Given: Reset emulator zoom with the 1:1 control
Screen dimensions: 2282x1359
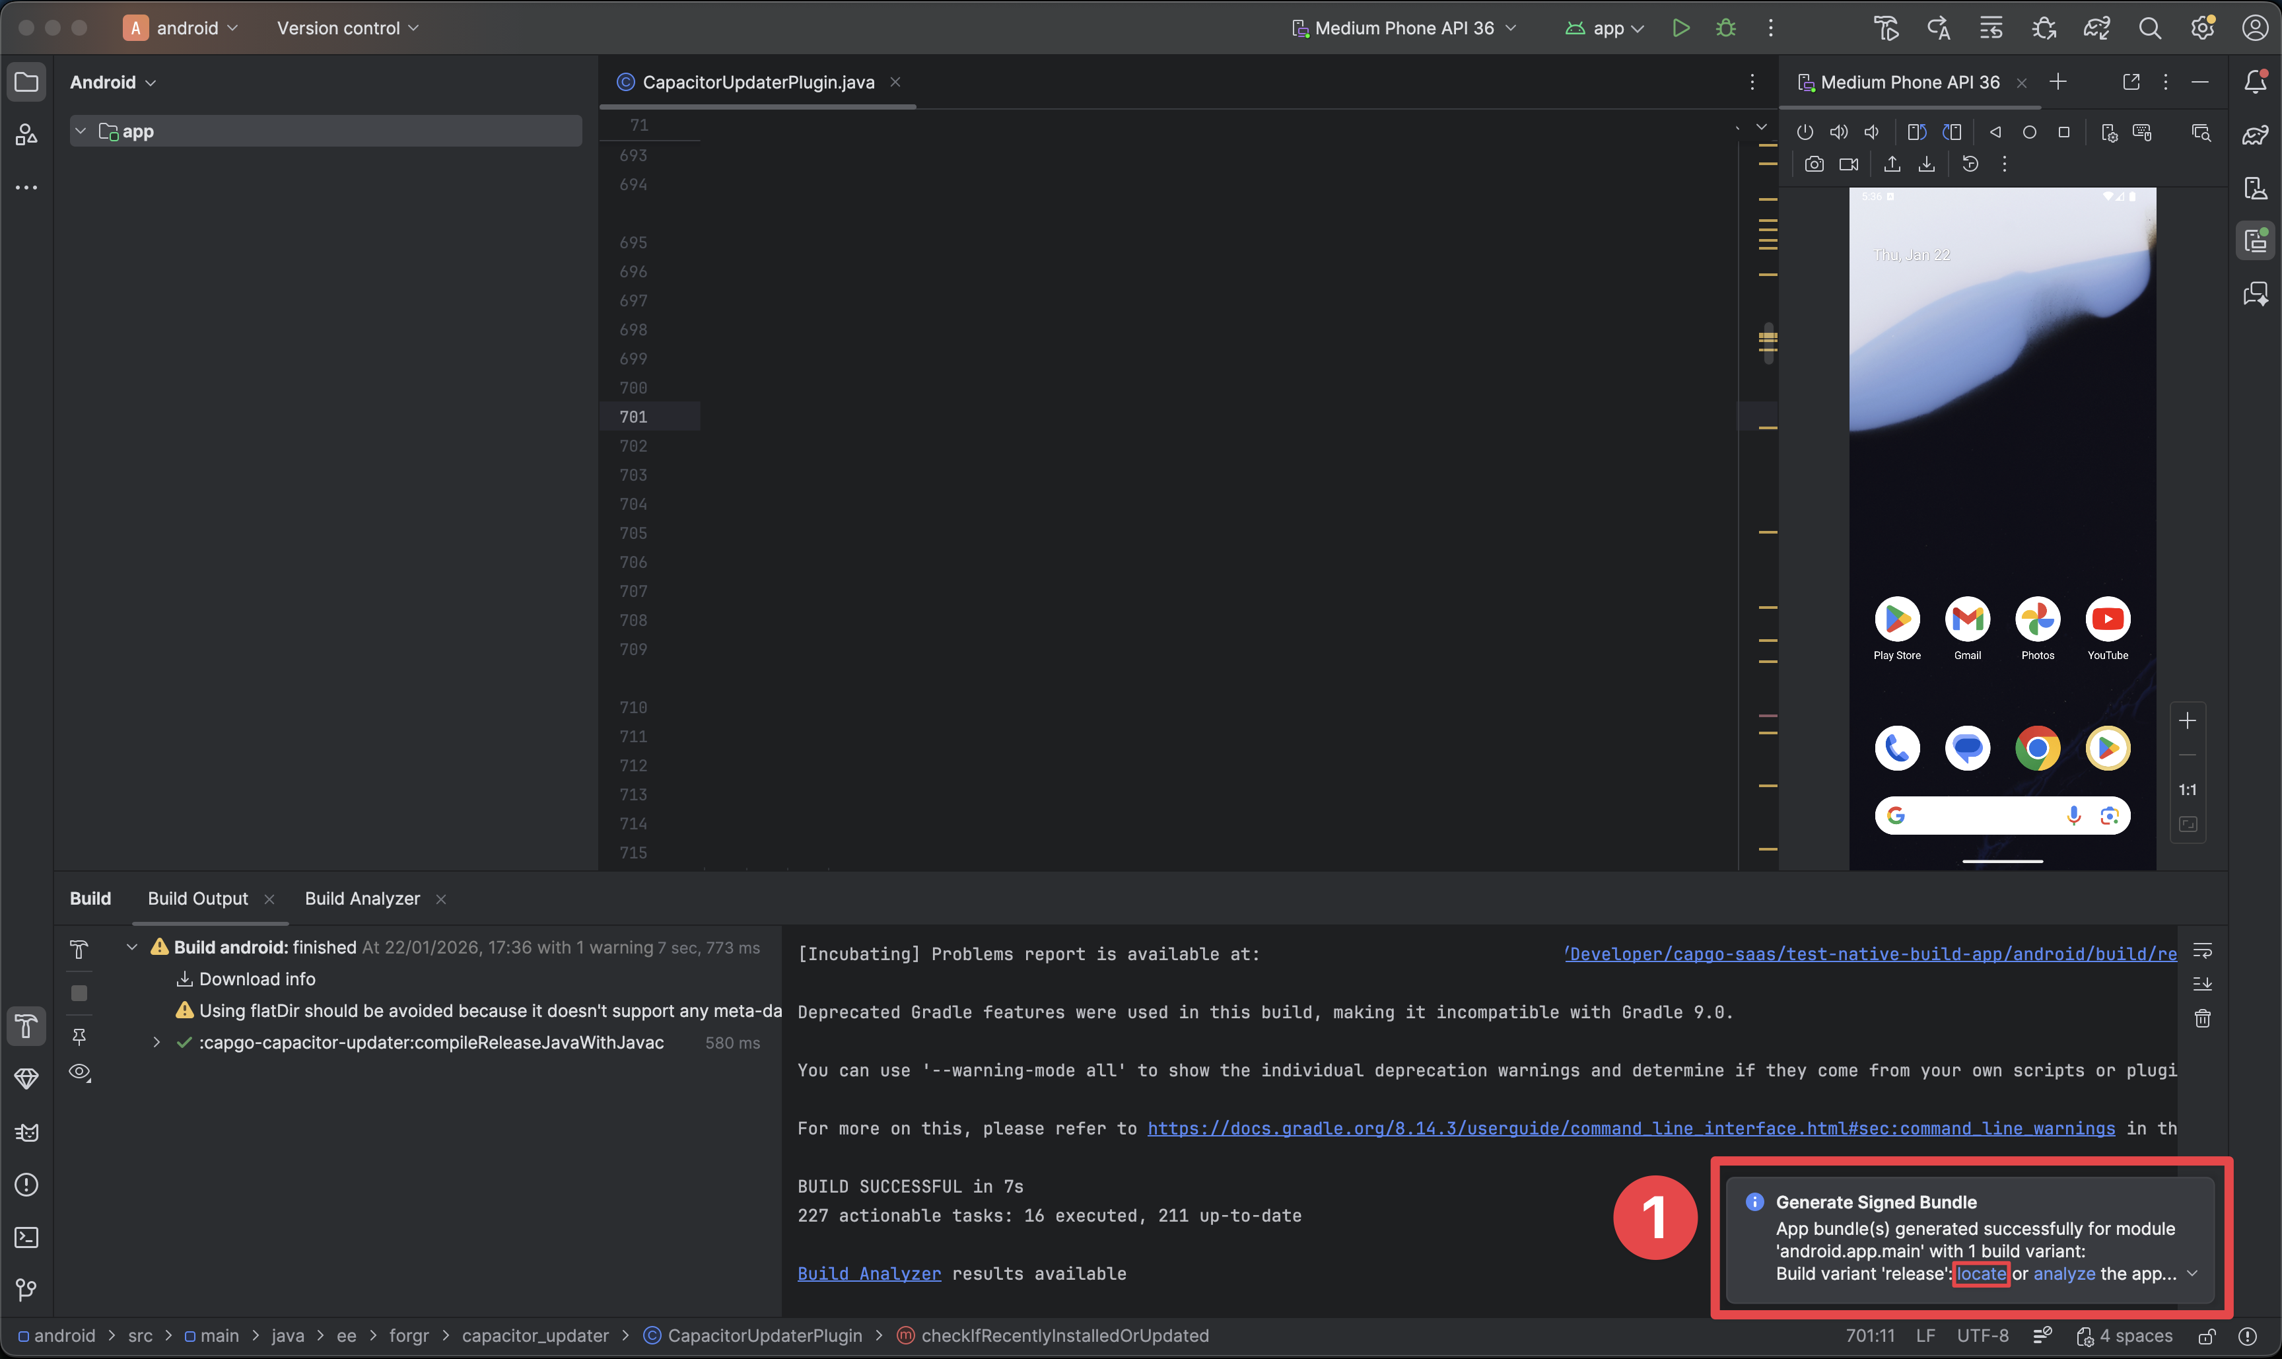Looking at the screenshot, I should pos(2189,789).
